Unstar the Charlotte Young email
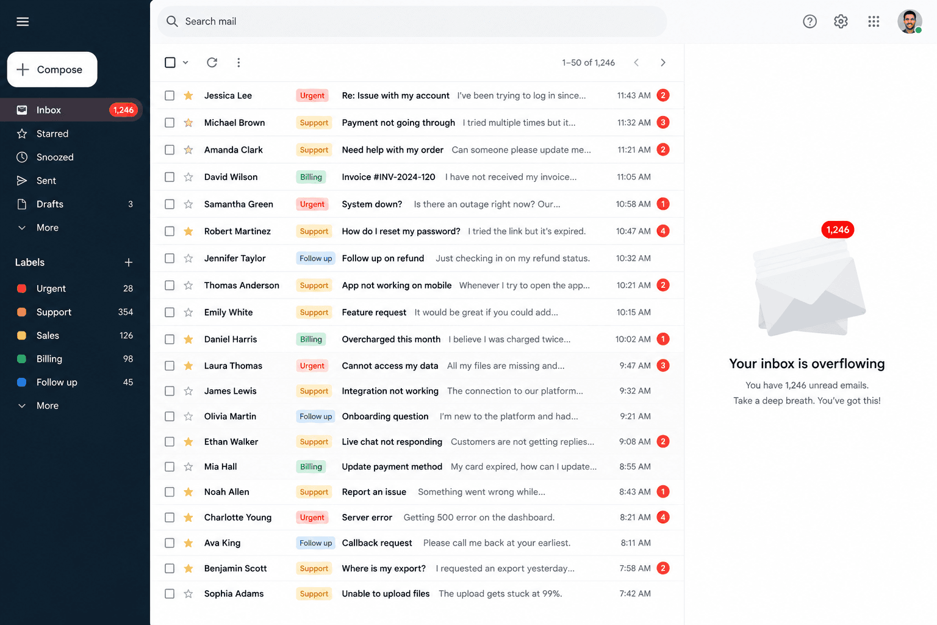The width and height of the screenshot is (937, 625). [188, 518]
